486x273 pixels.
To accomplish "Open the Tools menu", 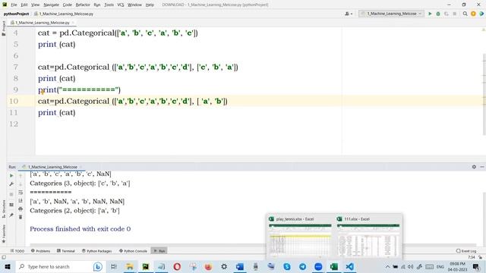I will pos(109,5).
